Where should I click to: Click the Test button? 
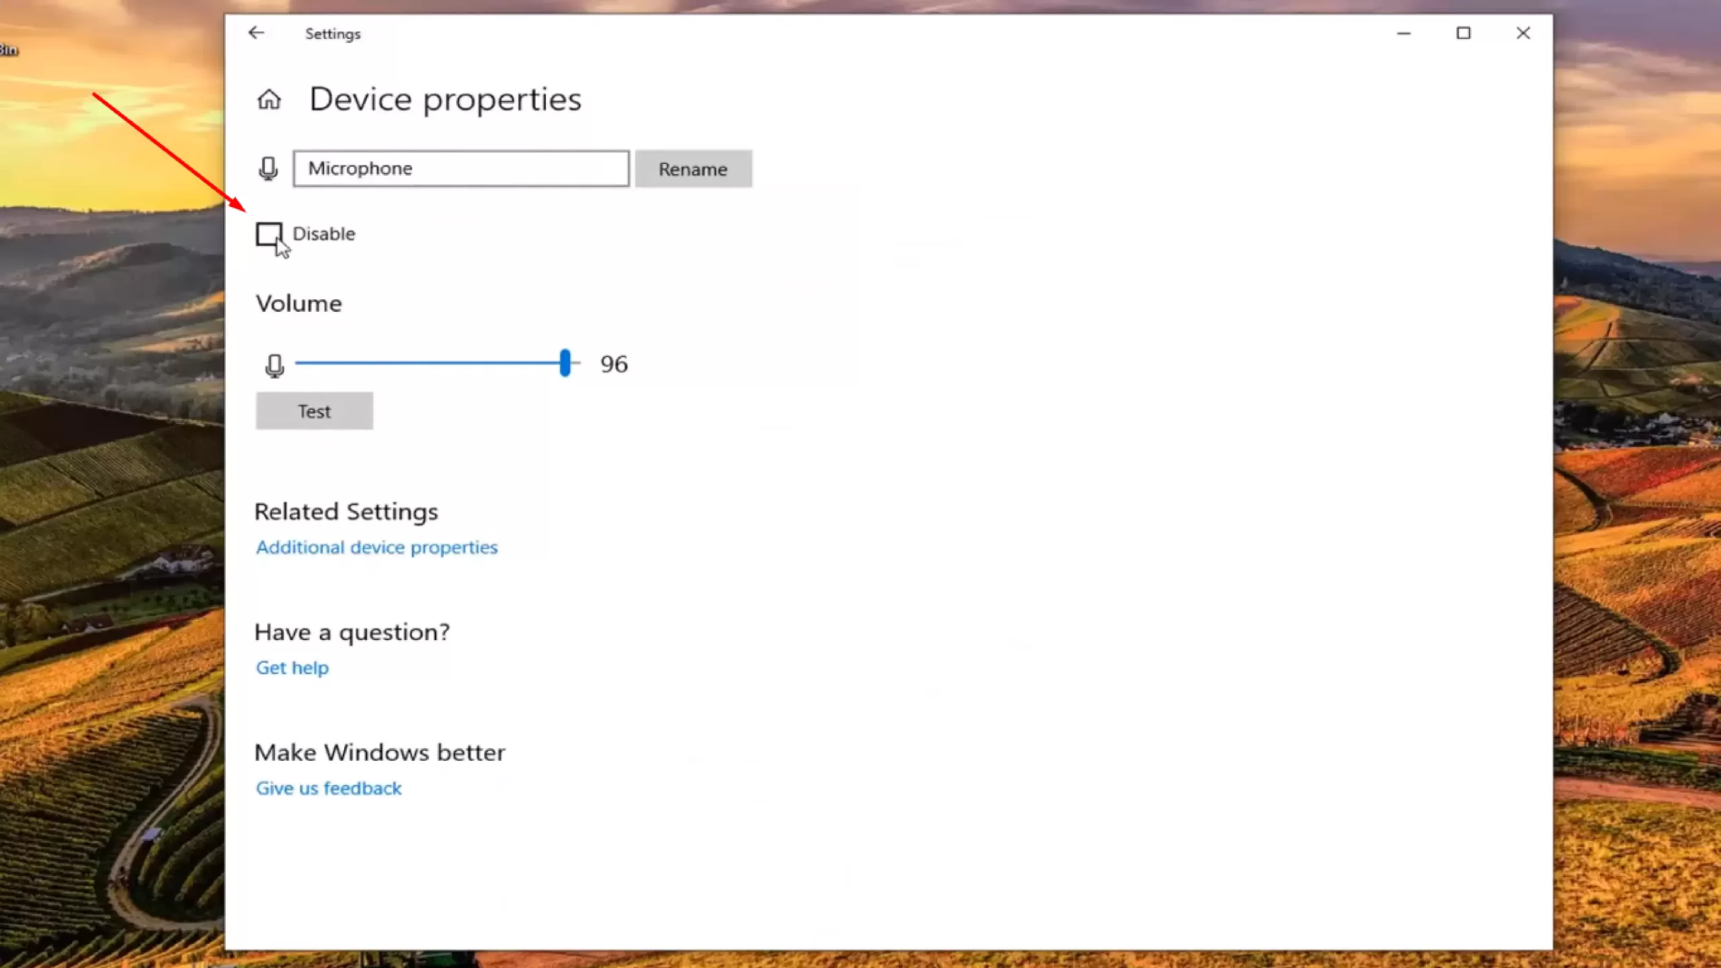click(x=314, y=411)
